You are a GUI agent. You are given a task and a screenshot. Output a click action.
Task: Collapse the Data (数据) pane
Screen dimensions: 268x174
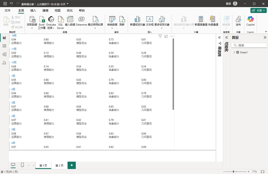coord(265,37)
